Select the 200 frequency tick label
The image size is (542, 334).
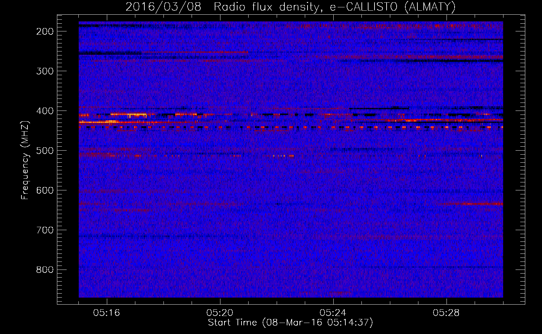(45, 31)
